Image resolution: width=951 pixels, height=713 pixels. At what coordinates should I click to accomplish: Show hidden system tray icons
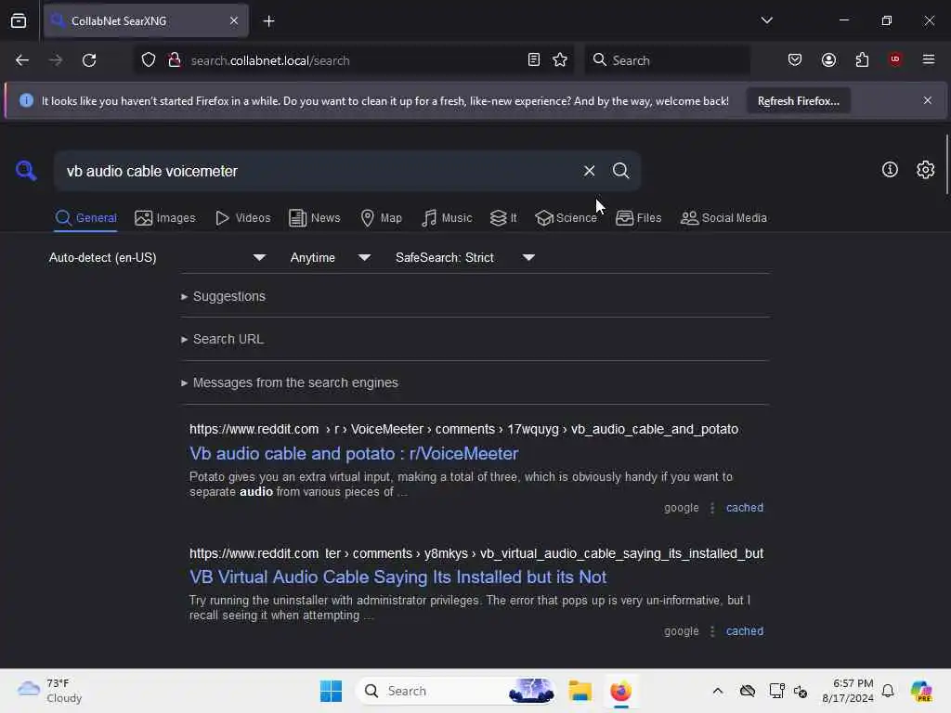tap(717, 691)
